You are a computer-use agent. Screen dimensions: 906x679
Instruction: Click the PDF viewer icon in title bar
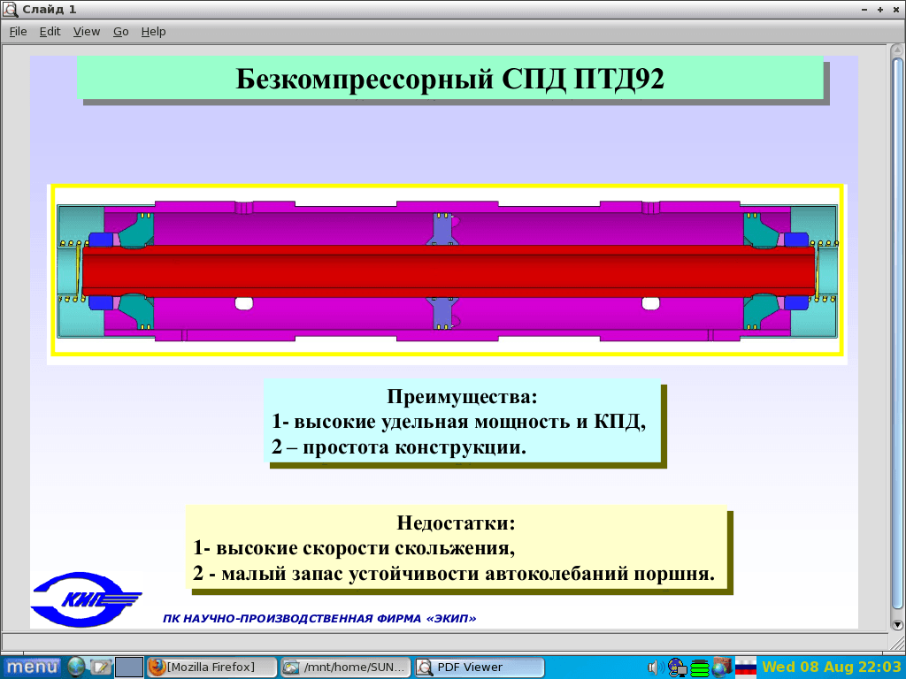coord(11,9)
